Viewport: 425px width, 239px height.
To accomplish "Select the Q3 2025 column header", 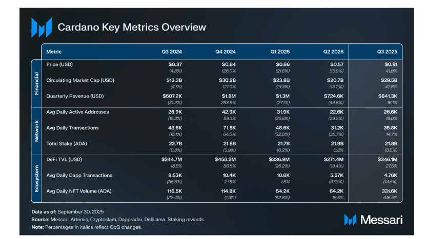I will (x=387, y=52).
